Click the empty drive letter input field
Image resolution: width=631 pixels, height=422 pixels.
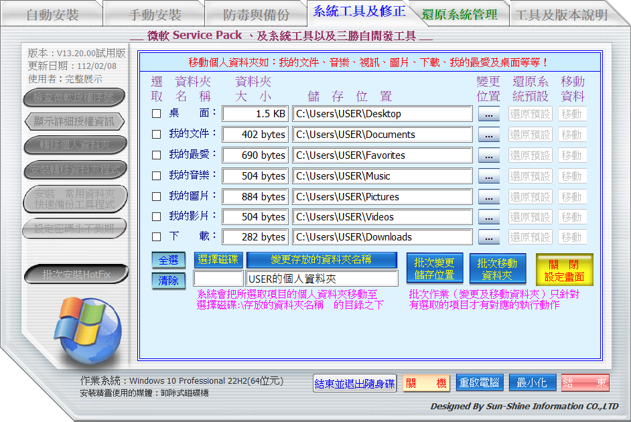tap(218, 279)
